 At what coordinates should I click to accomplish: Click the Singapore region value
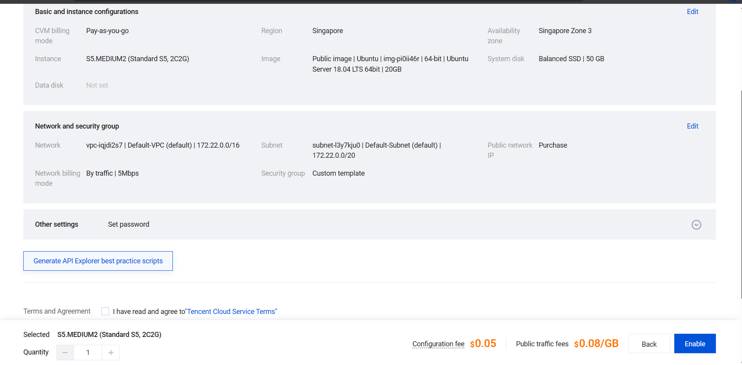pyautogui.click(x=327, y=31)
